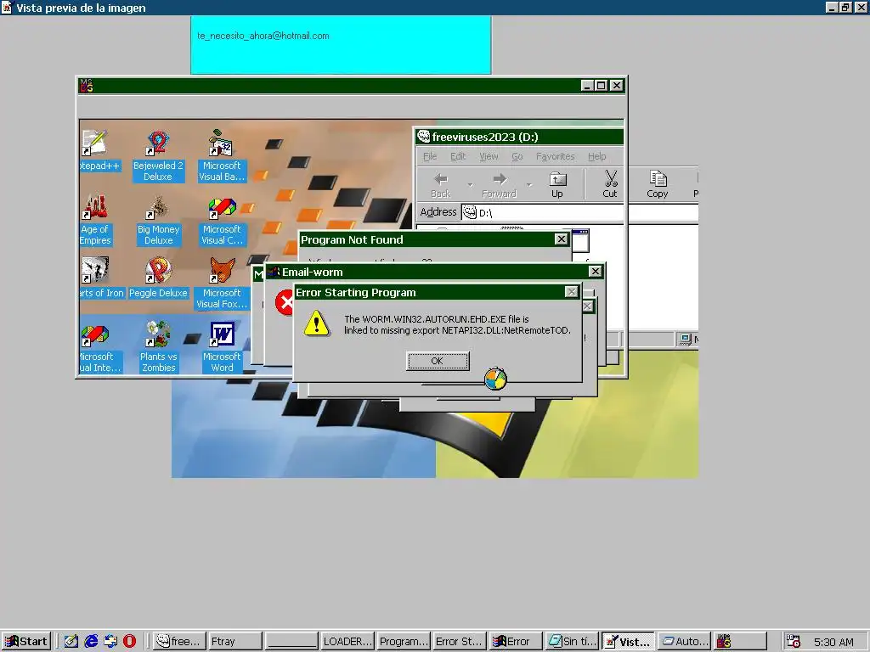Image resolution: width=870 pixels, height=652 pixels.
Task: Open the Favorites menu
Action: coord(556,156)
